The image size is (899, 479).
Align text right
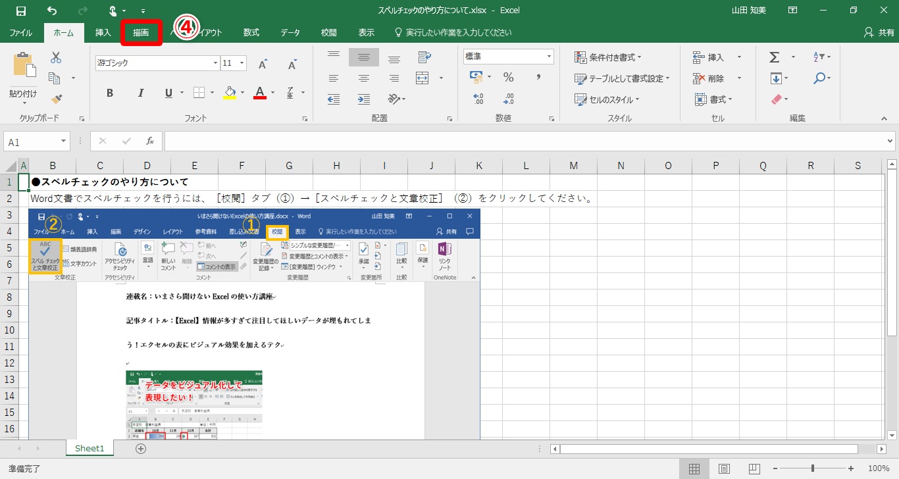[x=394, y=78]
